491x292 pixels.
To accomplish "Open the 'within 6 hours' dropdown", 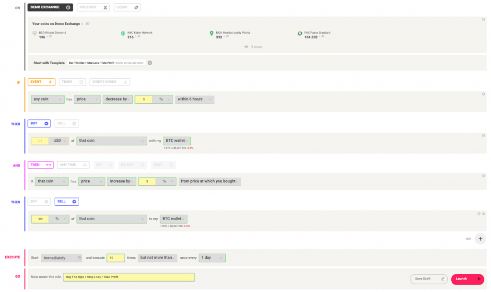I will pyautogui.click(x=195, y=99).
